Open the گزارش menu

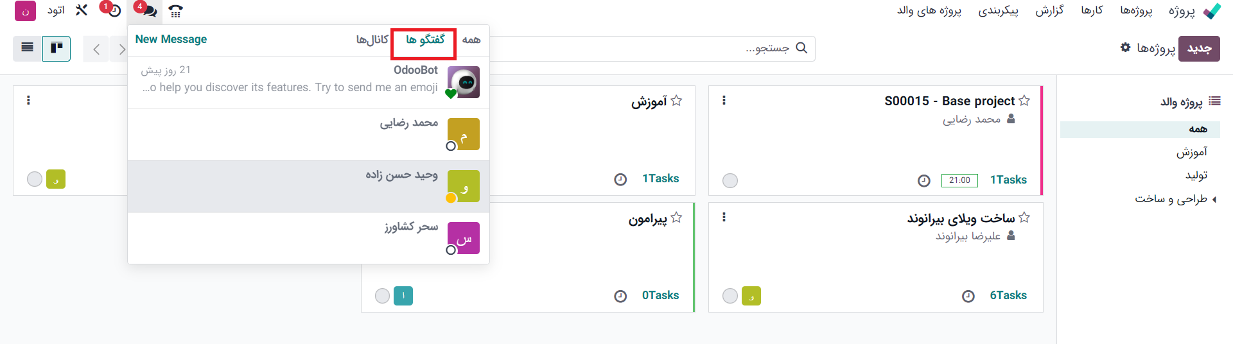tap(1049, 10)
